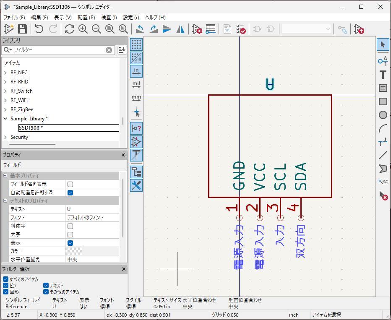Click the Save icon in toolbar
391x320 pixels.
click(x=23, y=29)
